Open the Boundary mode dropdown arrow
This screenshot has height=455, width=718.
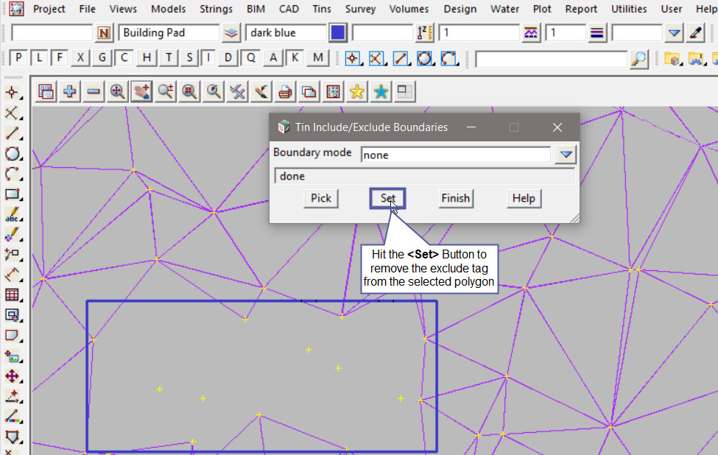click(566, 155)
